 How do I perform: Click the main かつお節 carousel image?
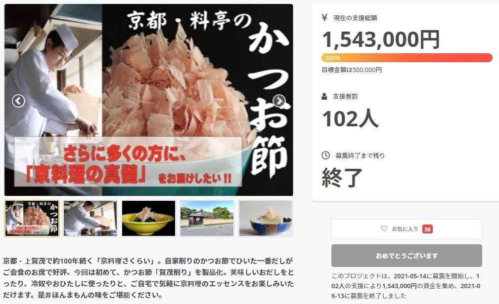pos(149,100)
